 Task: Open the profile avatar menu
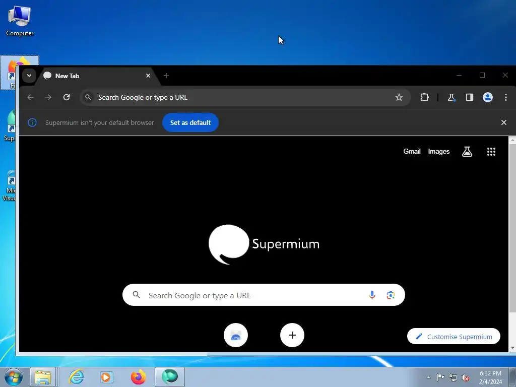[488, 97]
